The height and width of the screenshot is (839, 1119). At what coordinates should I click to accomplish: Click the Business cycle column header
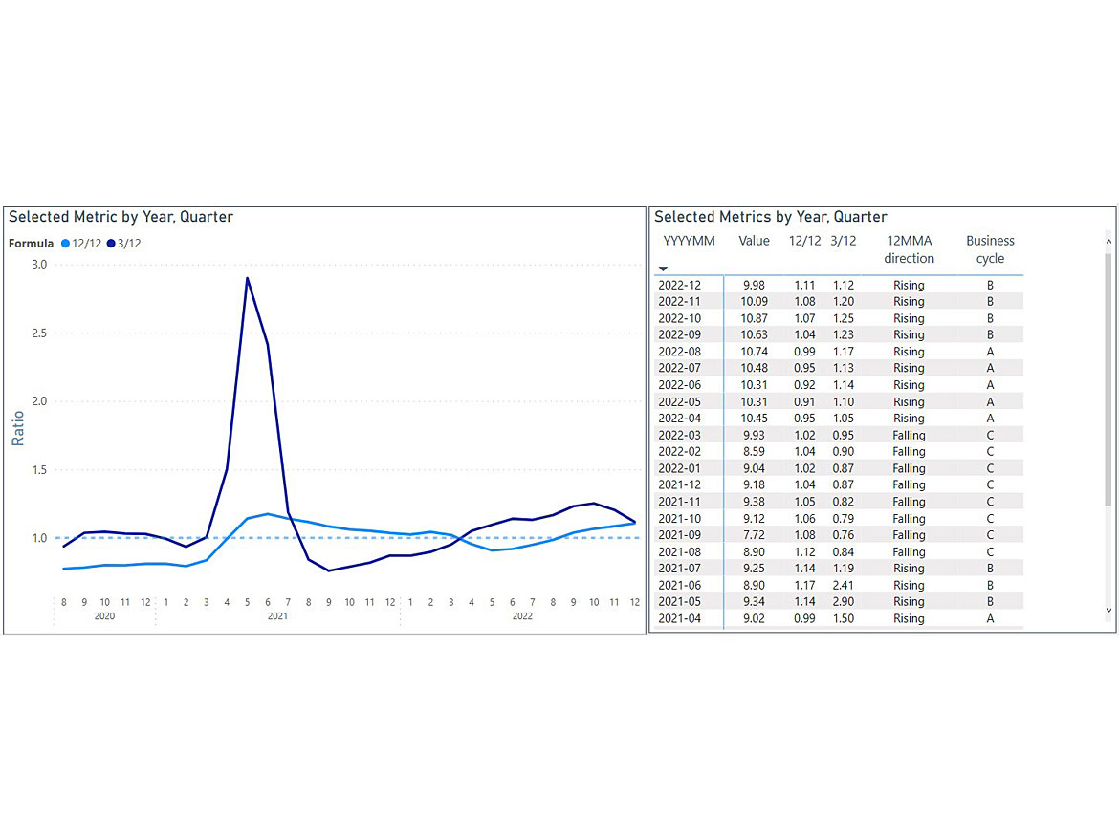coord(990,249)
